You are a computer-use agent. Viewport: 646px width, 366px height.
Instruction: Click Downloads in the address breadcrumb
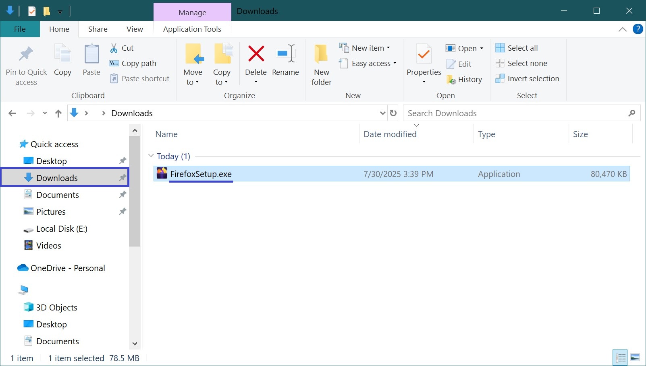[132, 113]
